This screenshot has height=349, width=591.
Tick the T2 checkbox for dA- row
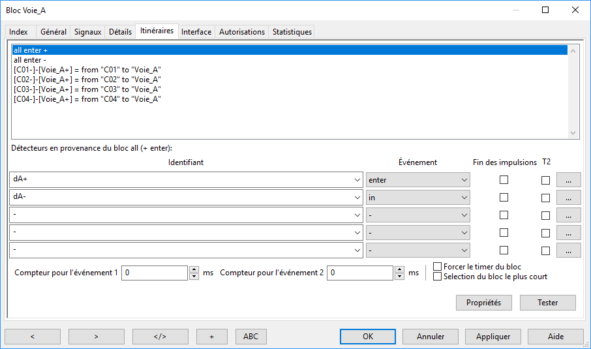pyautogui.click(x=545, y=198)
